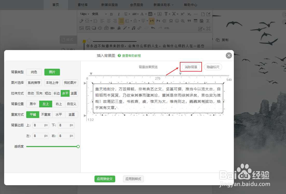This screenshot has width=286, height=194.
Task: Toggle bold formatting in editor toolbar
Action: 111,14
